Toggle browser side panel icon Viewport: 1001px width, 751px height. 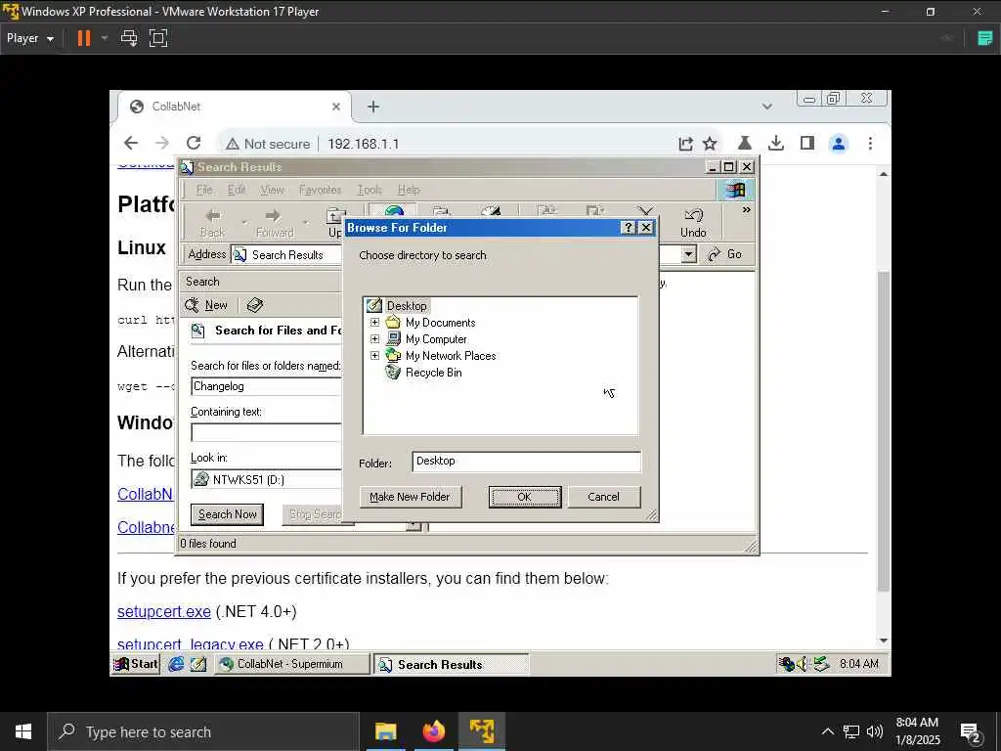click(x=806, y=143)
